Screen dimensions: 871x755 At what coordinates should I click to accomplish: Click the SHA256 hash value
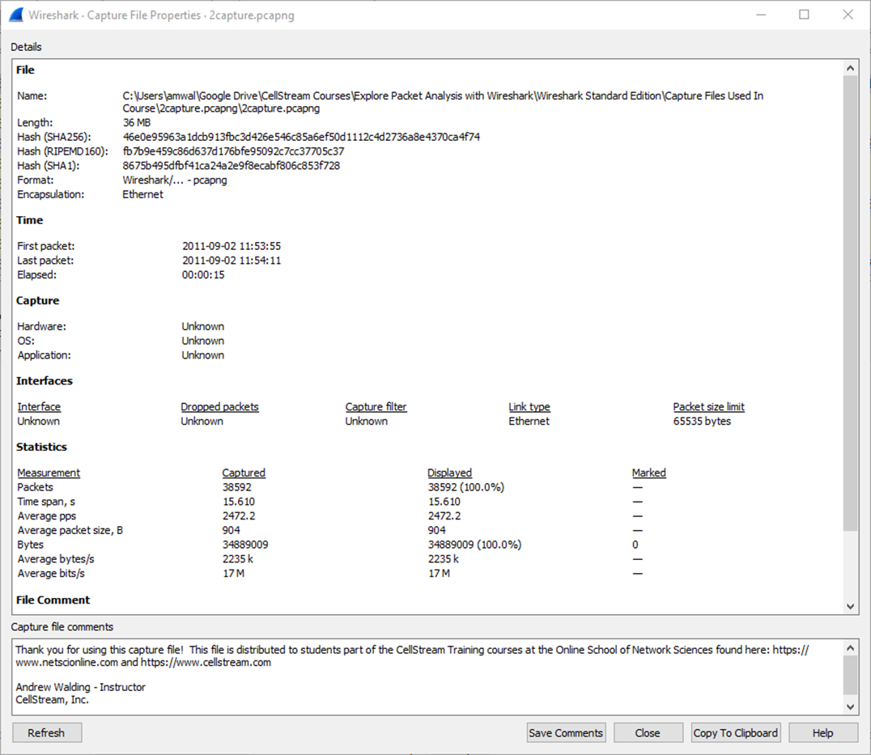tap(301, 137)
